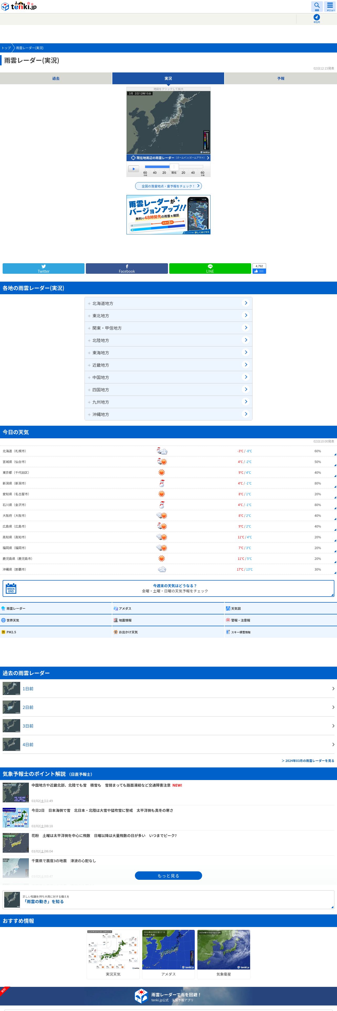Expand 北海道地方 plus icon
Screen dimensions: 337x1011
[89, 304]
